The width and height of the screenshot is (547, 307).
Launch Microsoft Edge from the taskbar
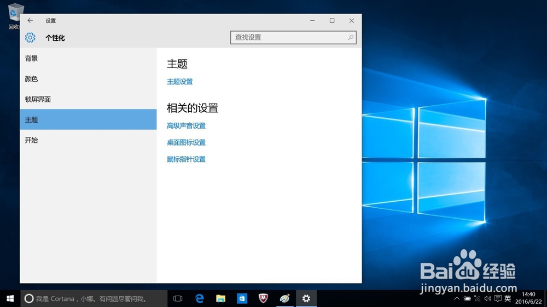200,299
